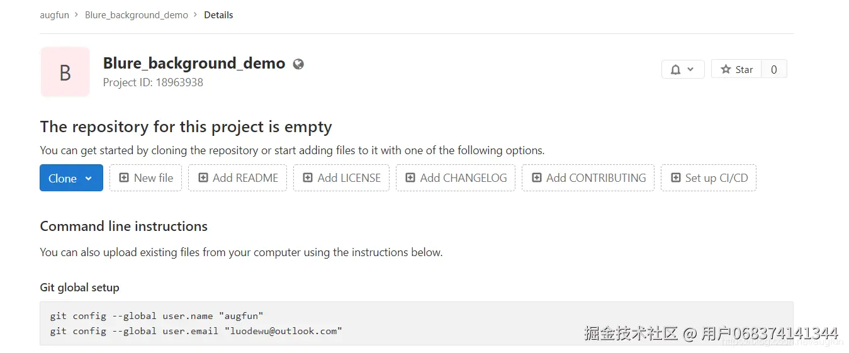Click the git config user.email command line

coord(196,330)
